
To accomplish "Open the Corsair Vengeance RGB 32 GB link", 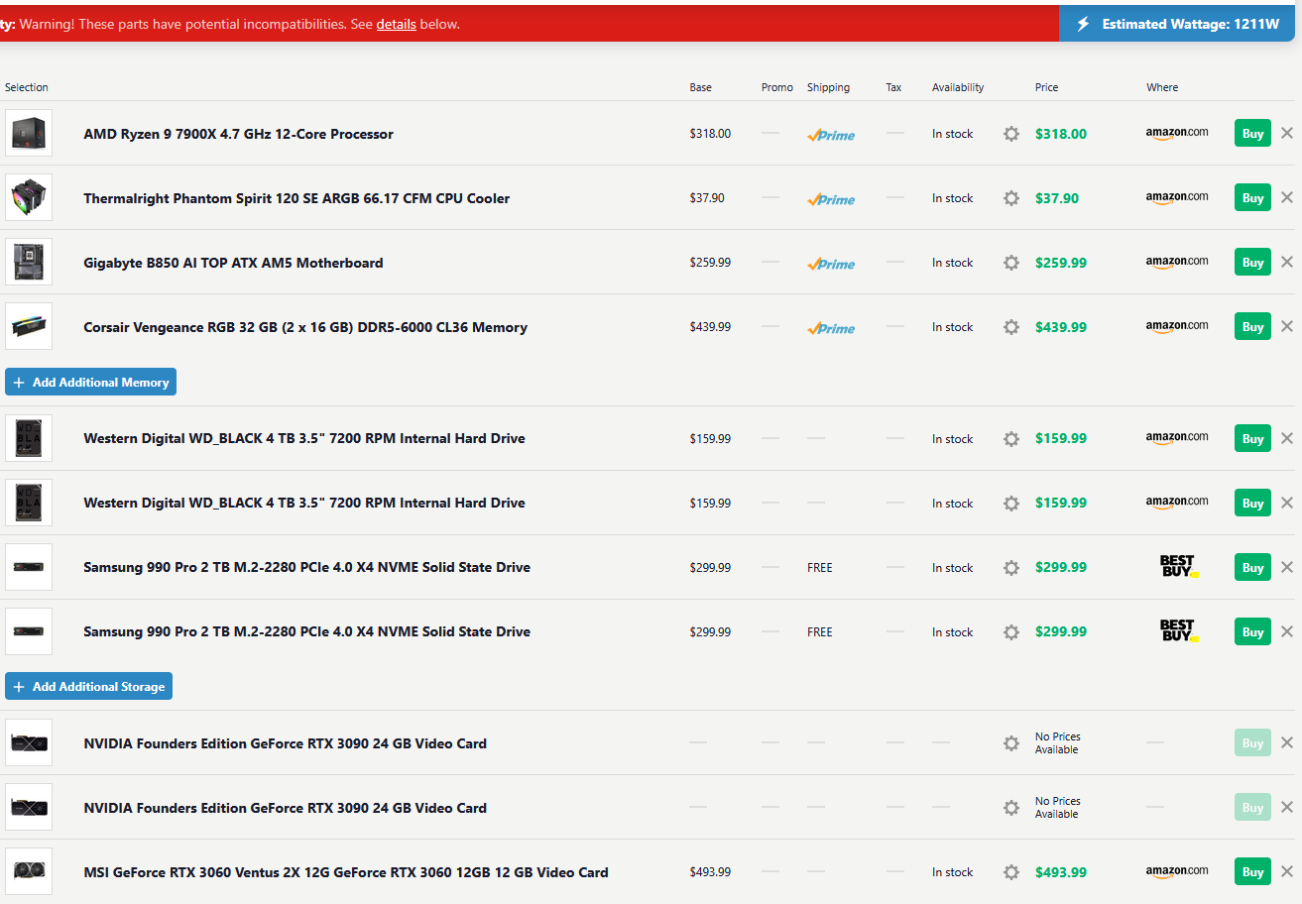I will coord(305,327).
